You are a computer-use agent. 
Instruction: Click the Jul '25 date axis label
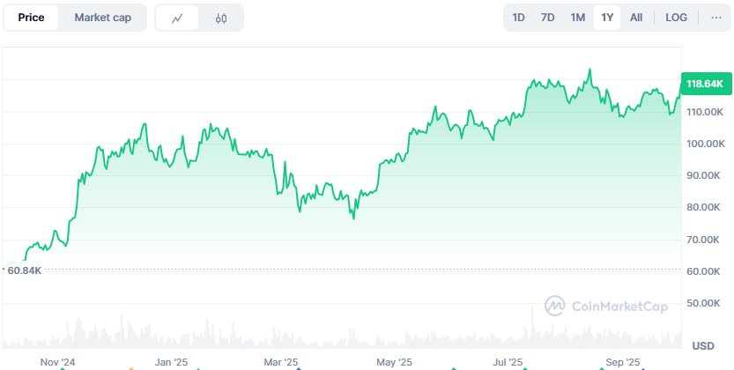(x=508, y=362)
